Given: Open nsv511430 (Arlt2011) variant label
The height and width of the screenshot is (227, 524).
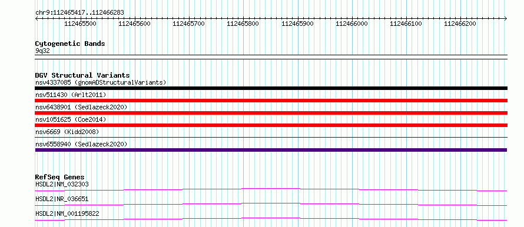Looking at the screenshot, I should tap(71, 95).
